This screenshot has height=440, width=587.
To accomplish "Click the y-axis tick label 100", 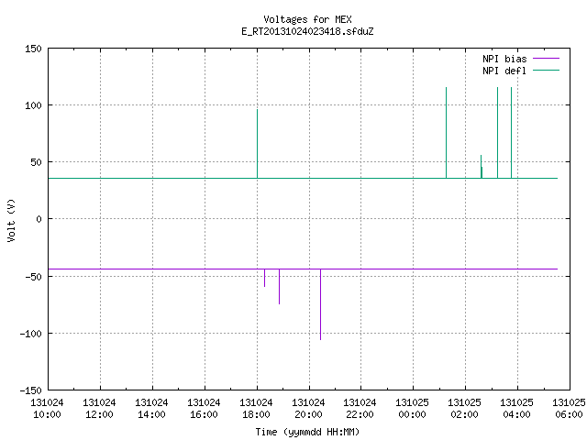I will point(33,105).
